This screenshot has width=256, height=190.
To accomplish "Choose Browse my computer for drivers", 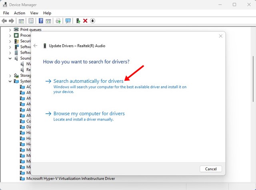I will click(x=89, y=114).
